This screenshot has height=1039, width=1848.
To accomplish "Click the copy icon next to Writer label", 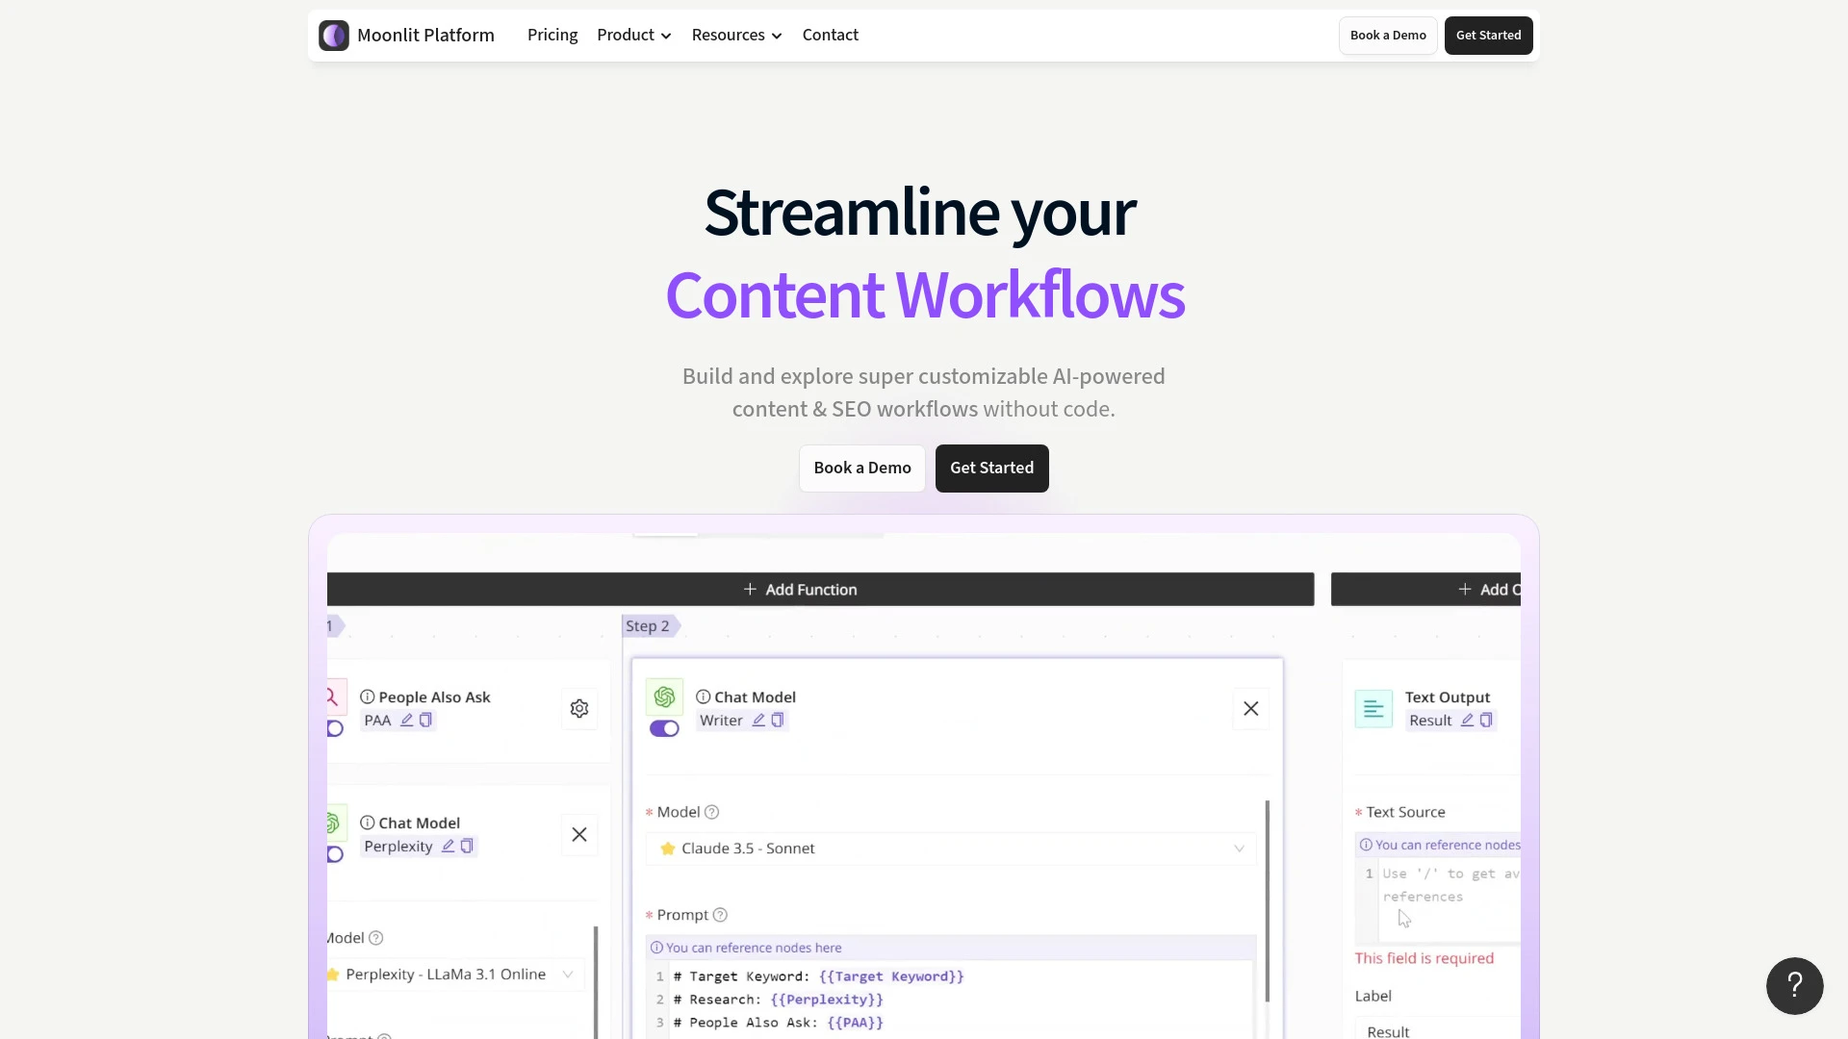I will pos(777,721).
